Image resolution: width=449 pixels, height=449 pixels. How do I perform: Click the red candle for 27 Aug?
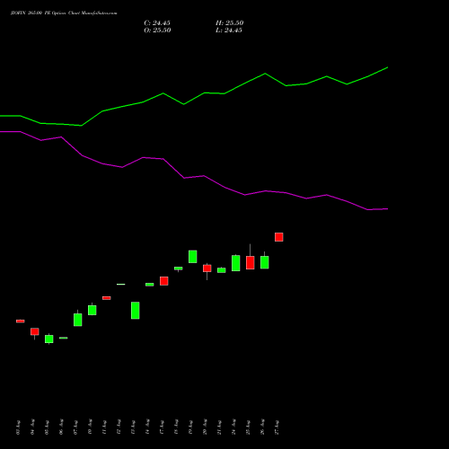pos(279,237)
